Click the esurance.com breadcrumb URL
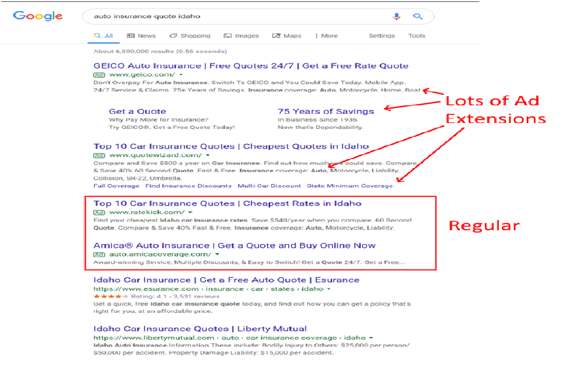The width and height of the screenshot is (572, 367). coord(209,289)
